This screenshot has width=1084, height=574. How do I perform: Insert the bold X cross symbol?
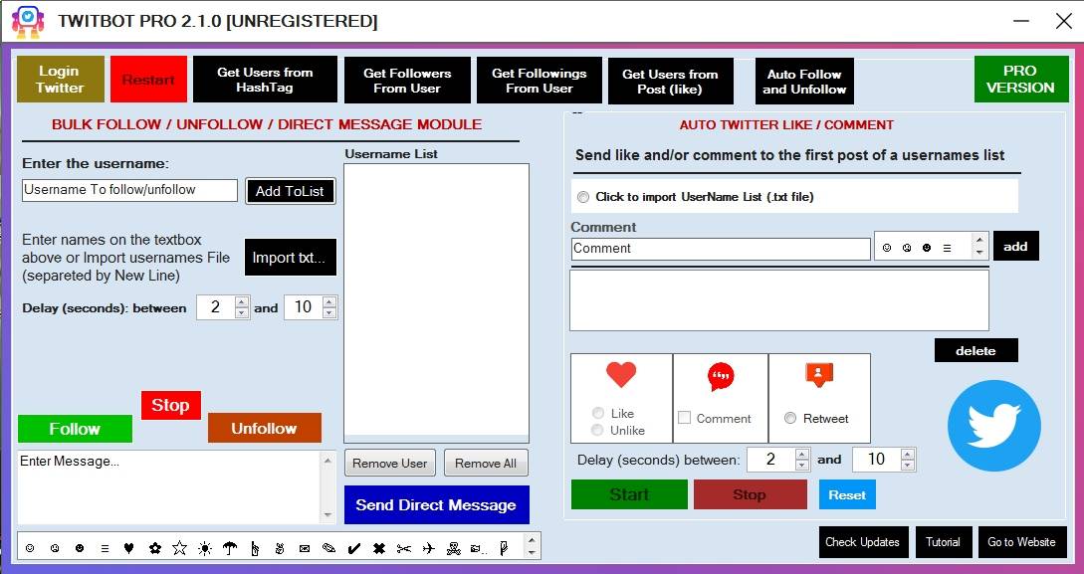(x=379, y=548)
